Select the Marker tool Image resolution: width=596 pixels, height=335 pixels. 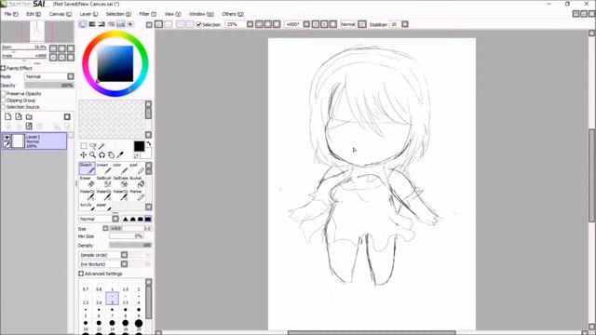click(x=137, y=195)
